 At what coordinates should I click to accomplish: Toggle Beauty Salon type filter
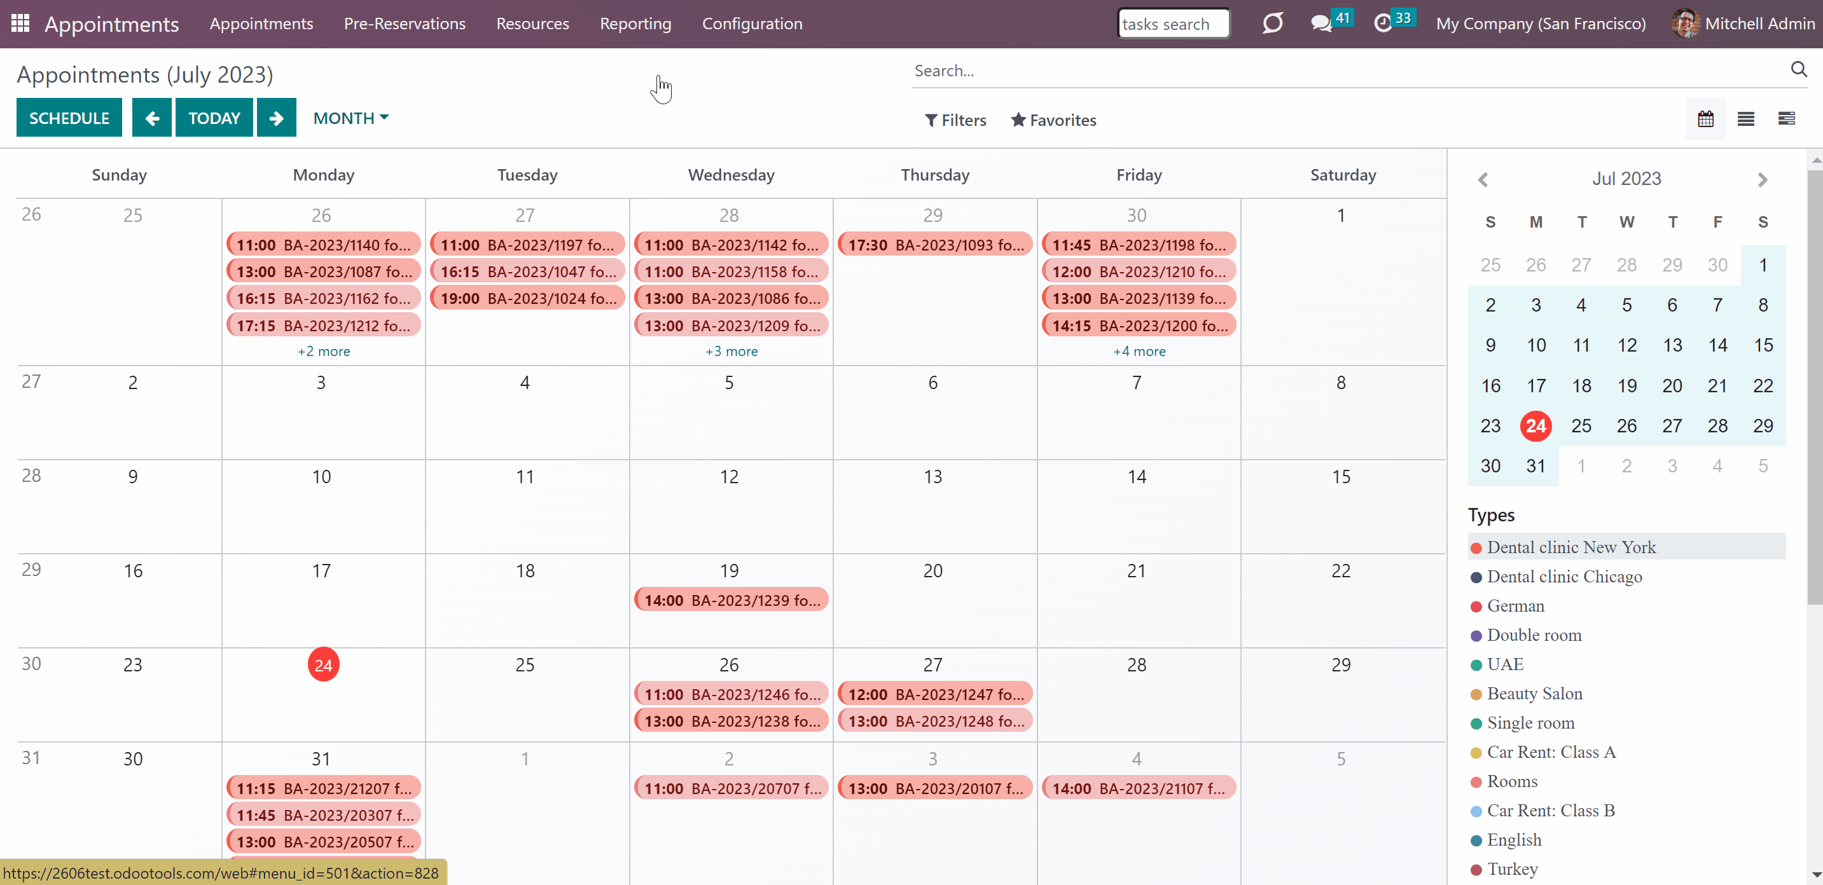1626,693
